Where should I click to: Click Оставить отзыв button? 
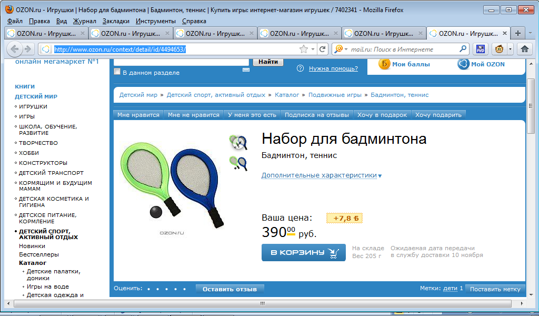[x=229, y=289]
